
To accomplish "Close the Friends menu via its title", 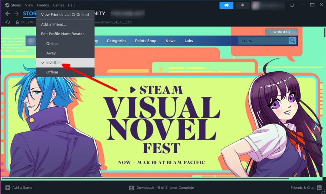I will pyautogui.click(x=43, y=5).
